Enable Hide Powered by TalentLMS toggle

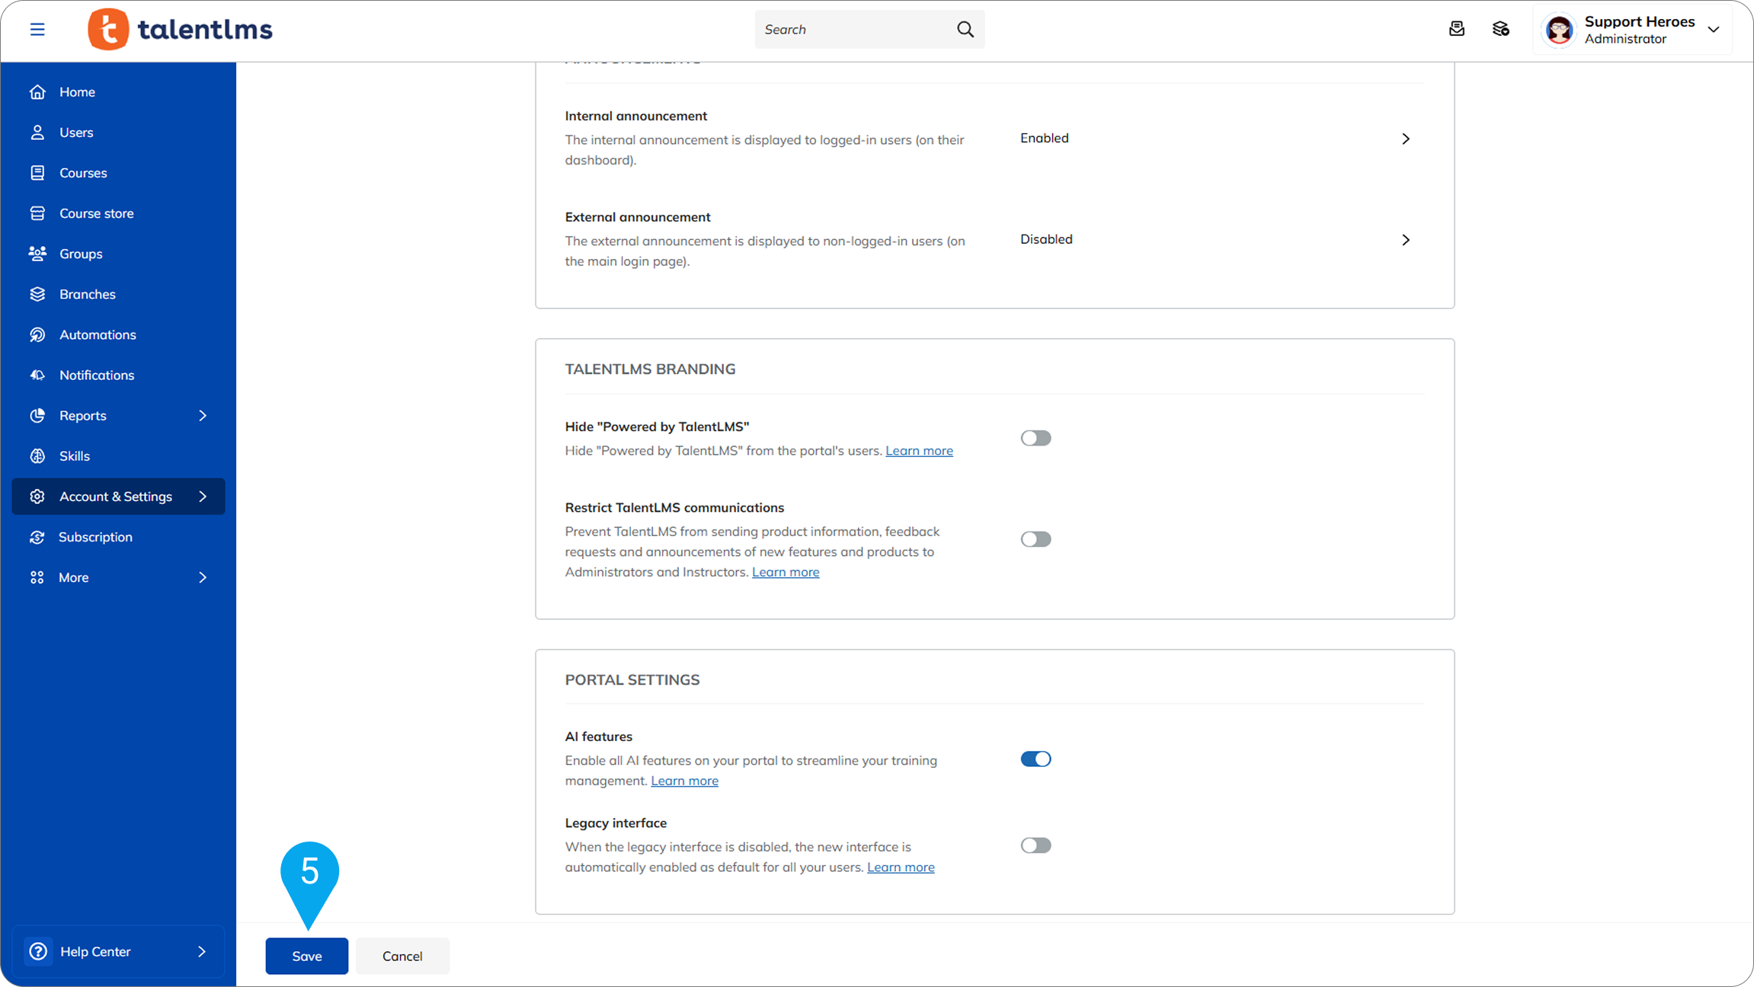1035,438
